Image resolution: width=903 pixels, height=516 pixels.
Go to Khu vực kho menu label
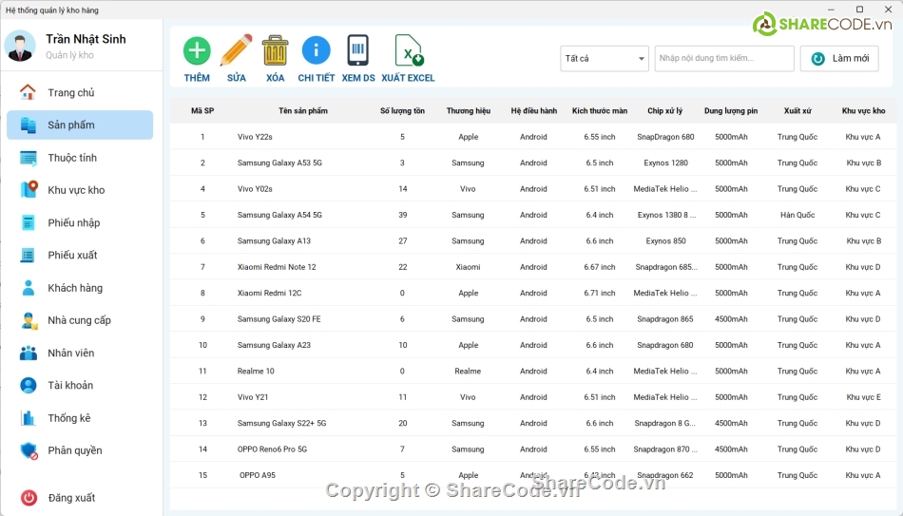click(76, 190)
